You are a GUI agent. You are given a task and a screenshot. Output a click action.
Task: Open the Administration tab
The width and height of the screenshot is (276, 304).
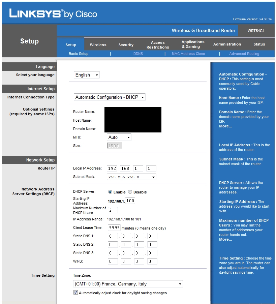tap(227, 44)
